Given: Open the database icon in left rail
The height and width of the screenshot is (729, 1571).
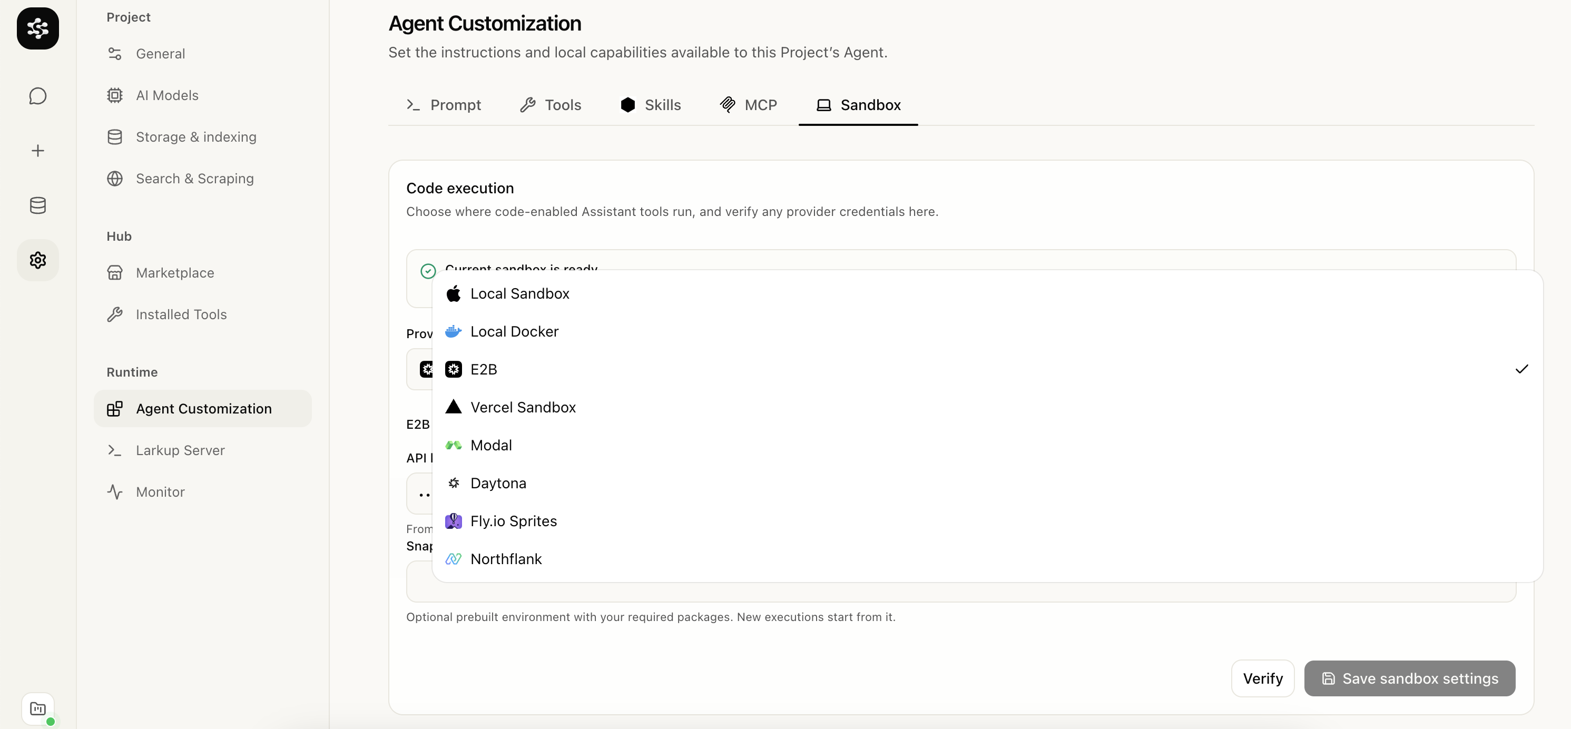Looking at the screenshot, I should (38, 205).
